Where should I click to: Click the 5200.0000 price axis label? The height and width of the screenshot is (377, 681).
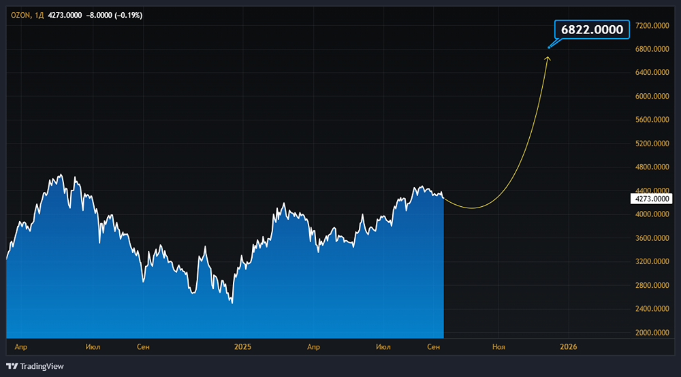point(652,144)
